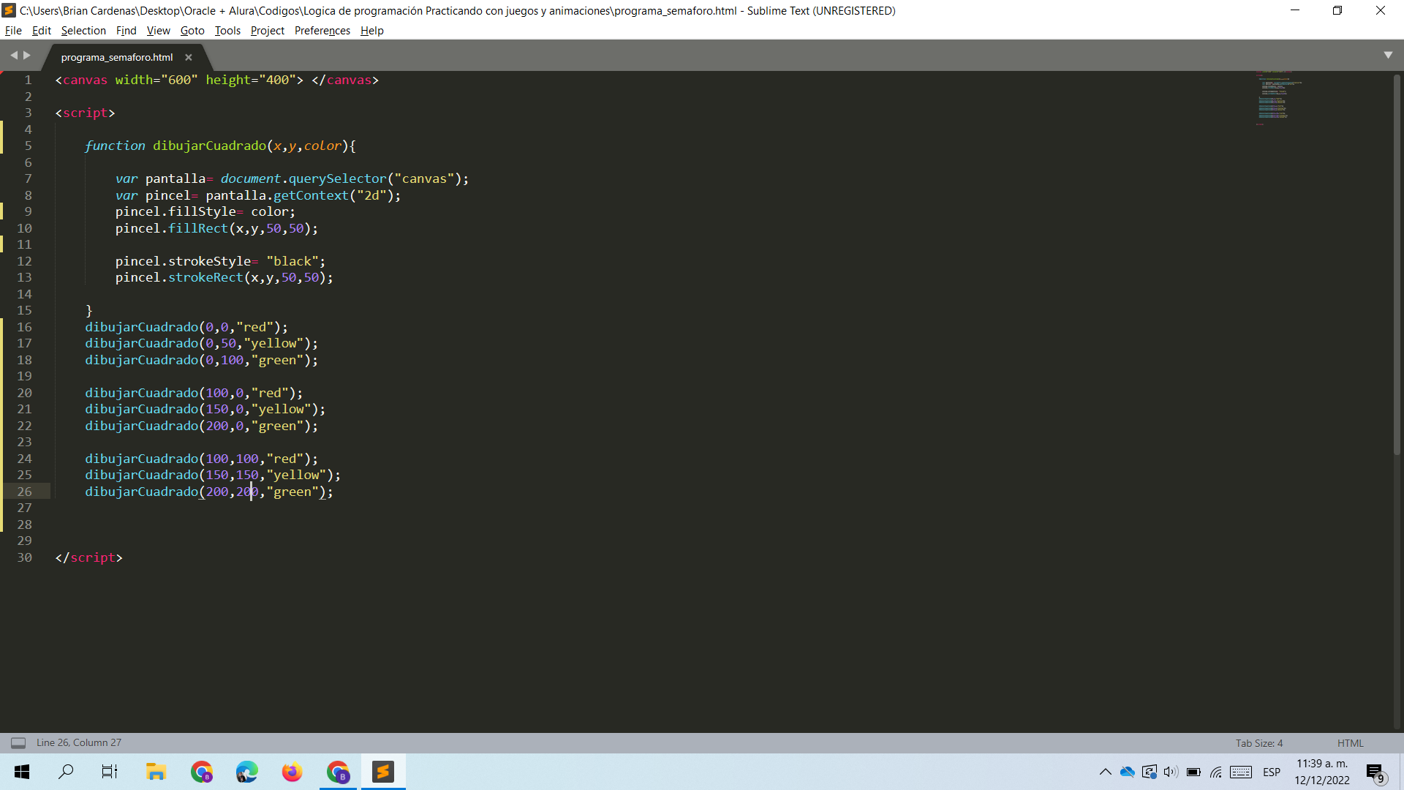This screenshot has width=1404, height=790.
Task: Click line number 16 in the gutter
Action: [x=24, y=327]
